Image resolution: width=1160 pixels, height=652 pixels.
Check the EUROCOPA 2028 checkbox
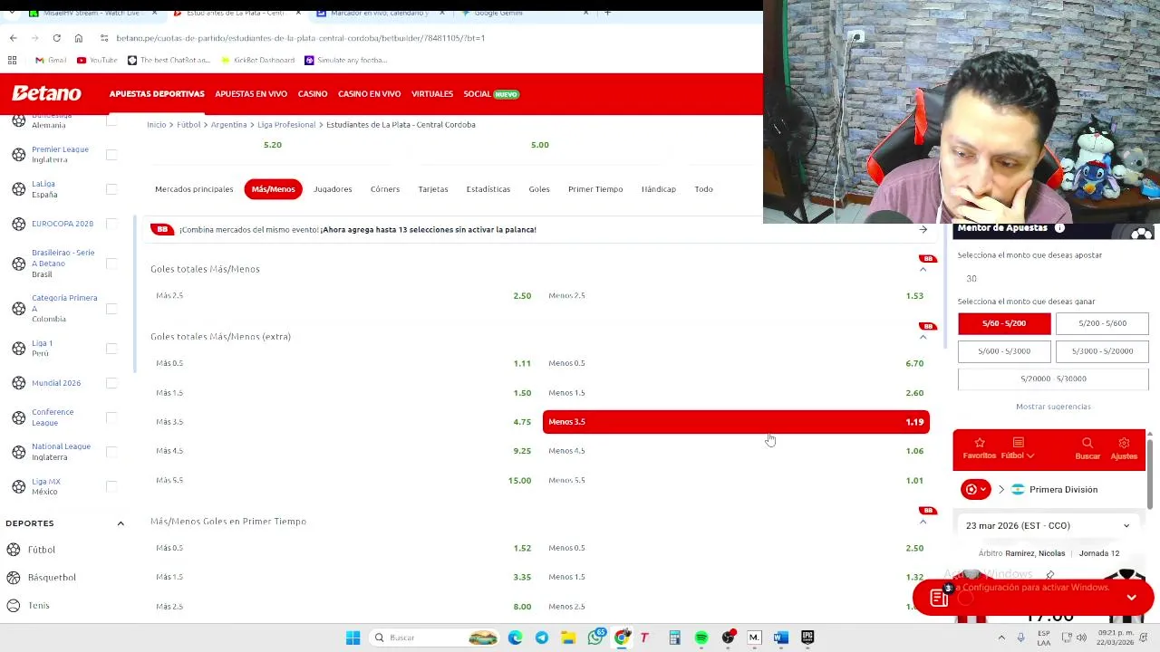(111, 224)
